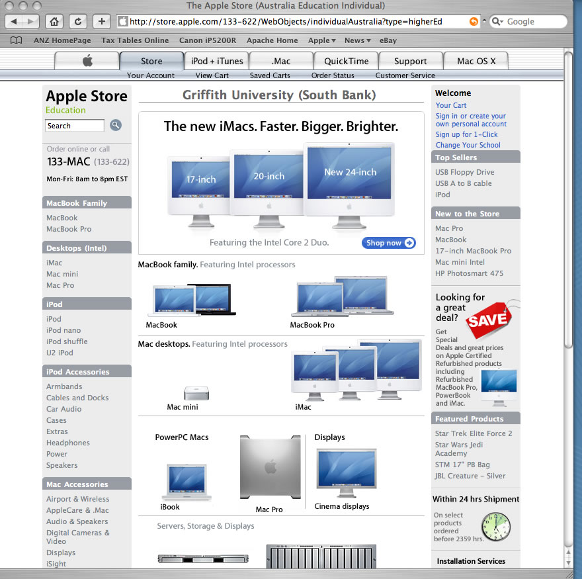Image resolution: width=582 pixels, height=579 pixels.
Task: Open Airport & Wireless accessories
Action: point(77,499)
